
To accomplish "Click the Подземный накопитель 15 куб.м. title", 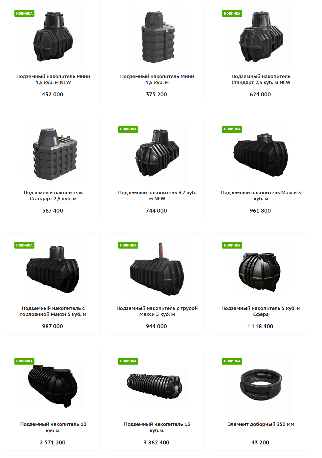I will coord(157,427).
